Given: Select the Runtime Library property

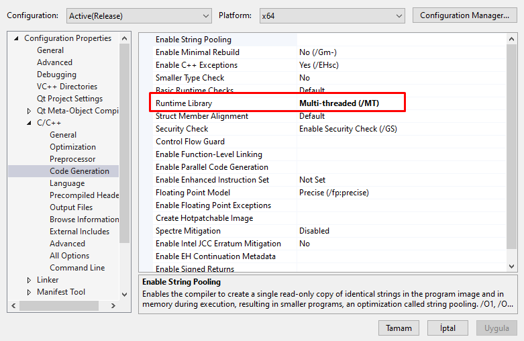Looking at the screenshot, I should [183, 103].
